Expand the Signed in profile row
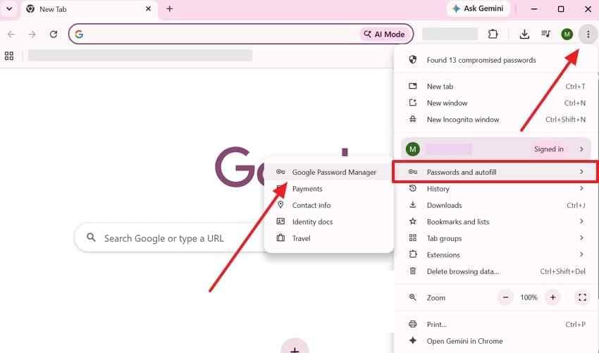The image size is (599, 353). click(x=495, y=149)
